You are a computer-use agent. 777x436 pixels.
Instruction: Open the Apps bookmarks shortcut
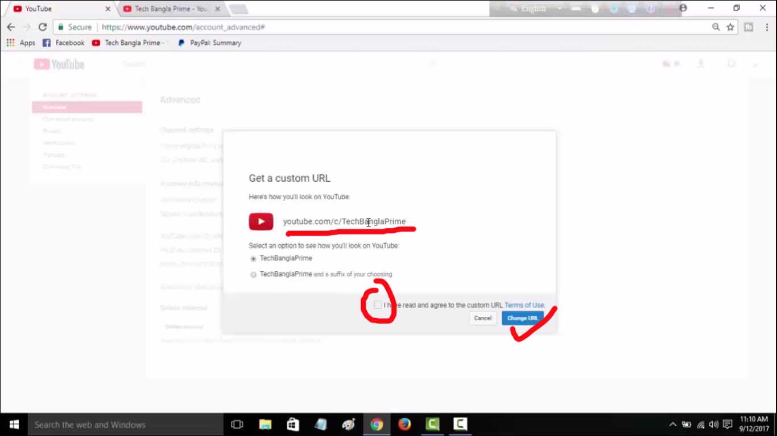point(21,43)
